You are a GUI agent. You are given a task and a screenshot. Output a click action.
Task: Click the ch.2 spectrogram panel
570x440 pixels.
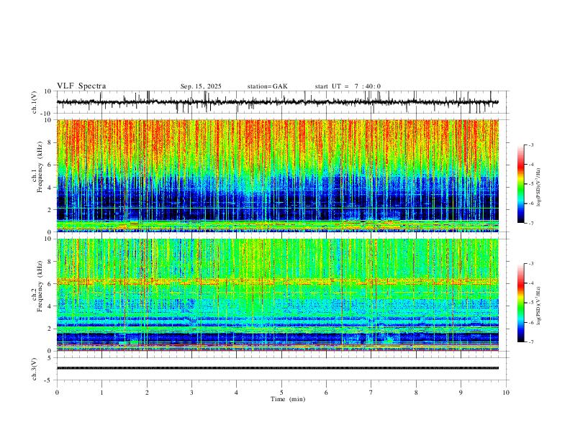pos(278,295)
